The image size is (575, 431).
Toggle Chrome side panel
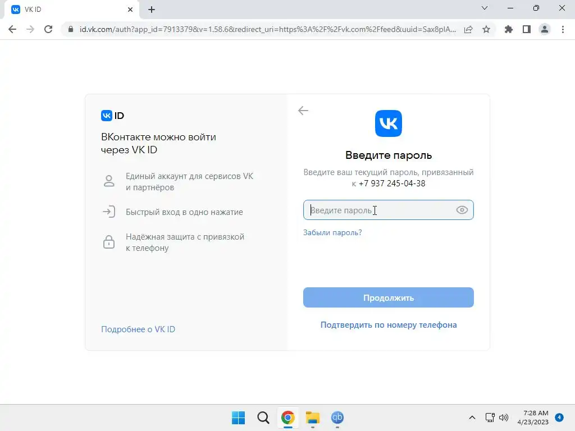coord(527,29)
